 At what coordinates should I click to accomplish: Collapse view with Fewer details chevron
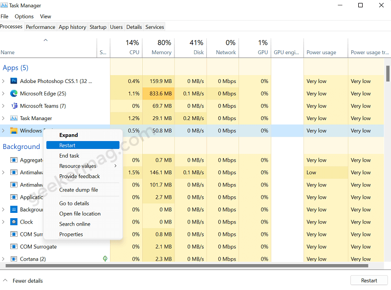point(5,280)
